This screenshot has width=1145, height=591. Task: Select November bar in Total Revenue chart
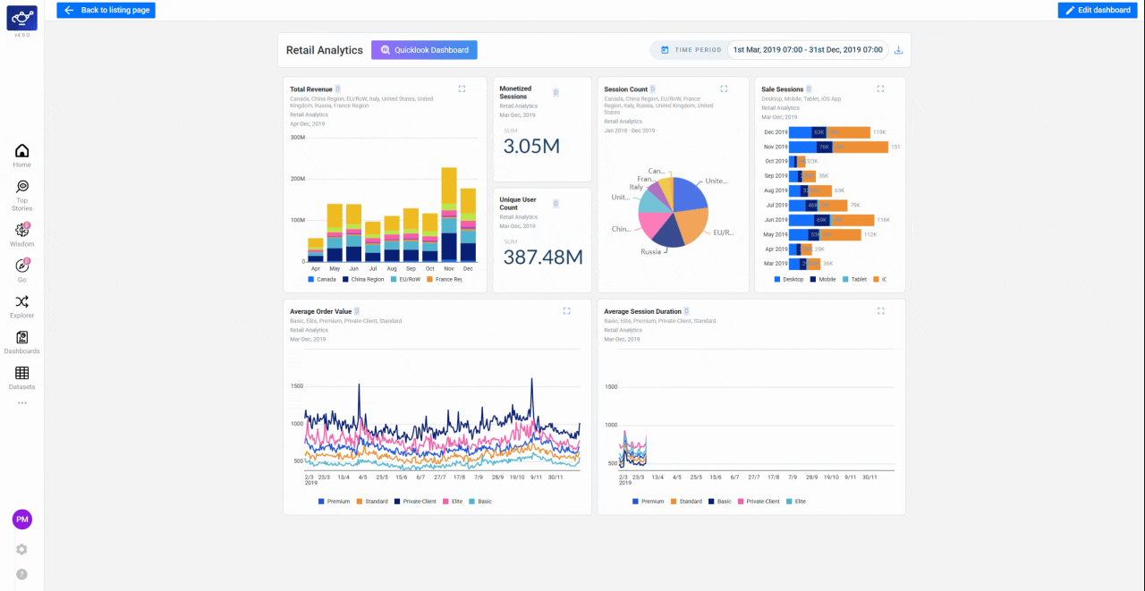point(449,215)
